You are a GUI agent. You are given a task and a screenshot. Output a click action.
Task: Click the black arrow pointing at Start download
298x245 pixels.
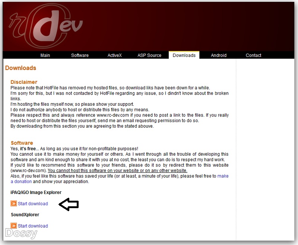coord(69,204)
